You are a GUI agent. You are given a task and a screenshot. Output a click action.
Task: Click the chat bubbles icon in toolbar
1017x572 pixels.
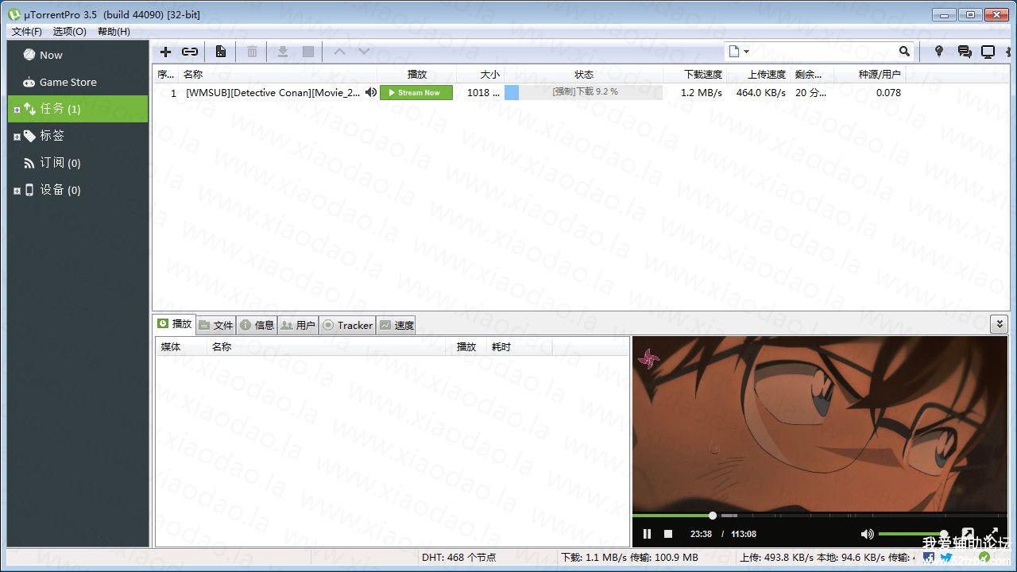(x=965, y=52)
